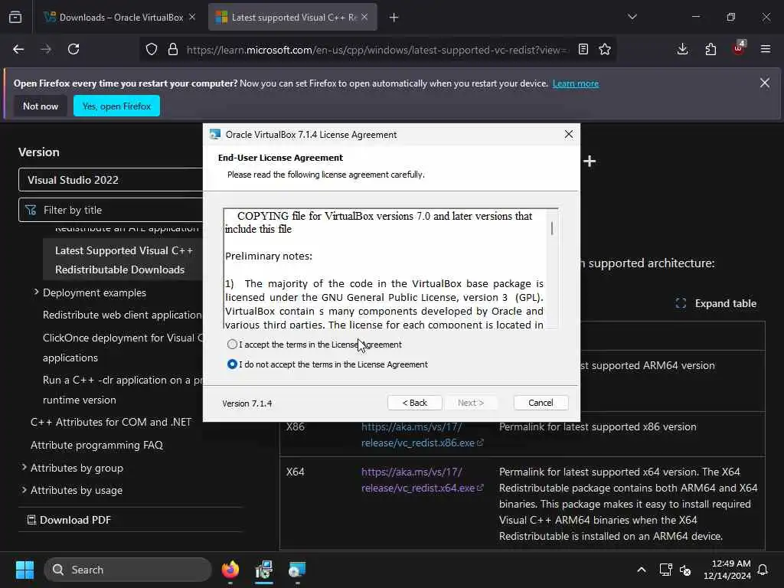View site security padlock info
Screen dimensions: 784x588
click(x=173, y=50)
